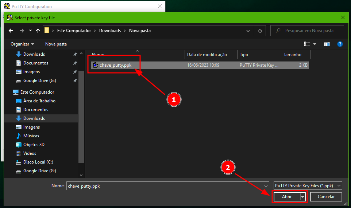351x208 pixels.
Task: Open Imagens under Este Computador
Action: click(x=31, y=127)
